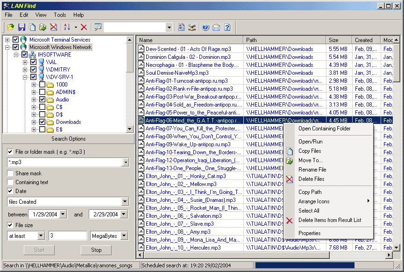Click the red X remove toolbar icon
Image resolution: width=404 pixels, height=272 pixels.
coord(84,28)
